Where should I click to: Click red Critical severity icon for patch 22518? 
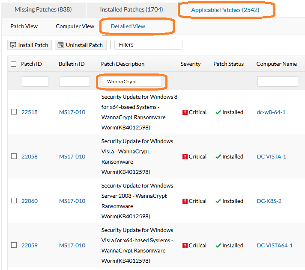click(185, 112)
